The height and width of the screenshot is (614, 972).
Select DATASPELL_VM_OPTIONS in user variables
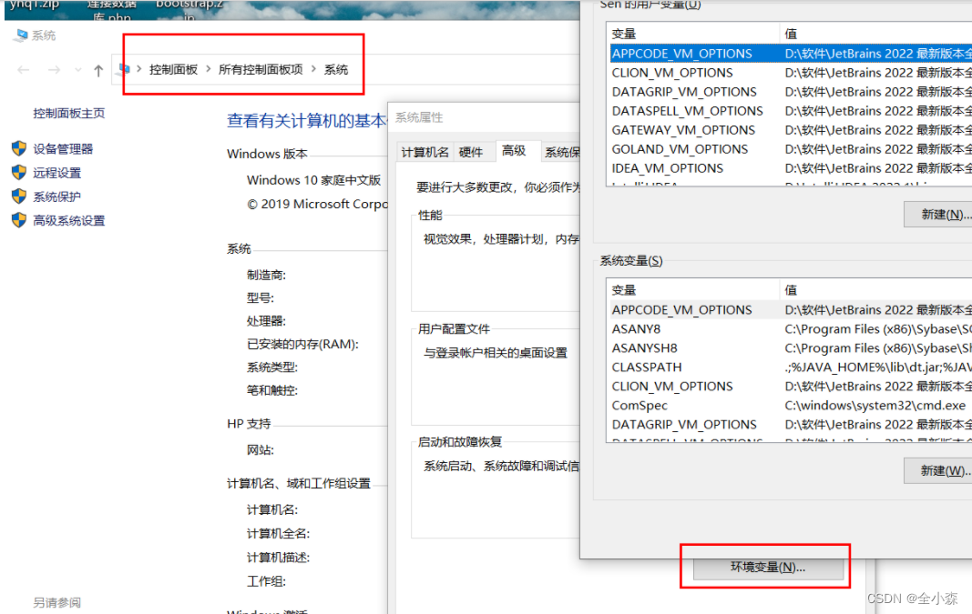point(791,111)
